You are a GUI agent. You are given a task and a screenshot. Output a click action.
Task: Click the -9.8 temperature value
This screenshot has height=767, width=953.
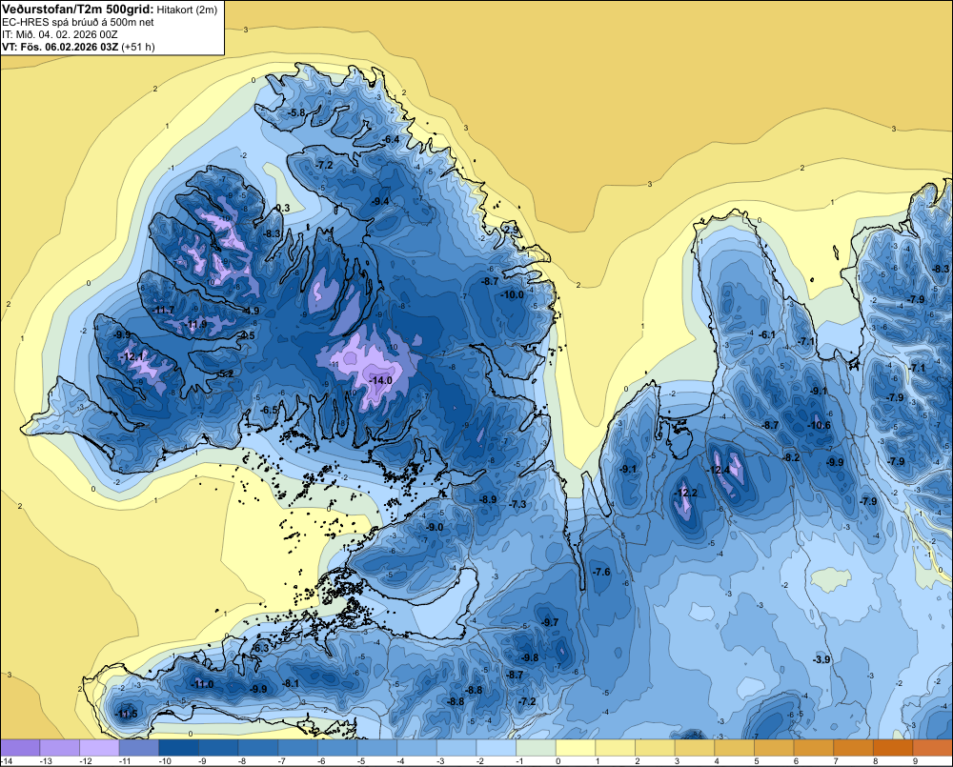pos(529,658)
